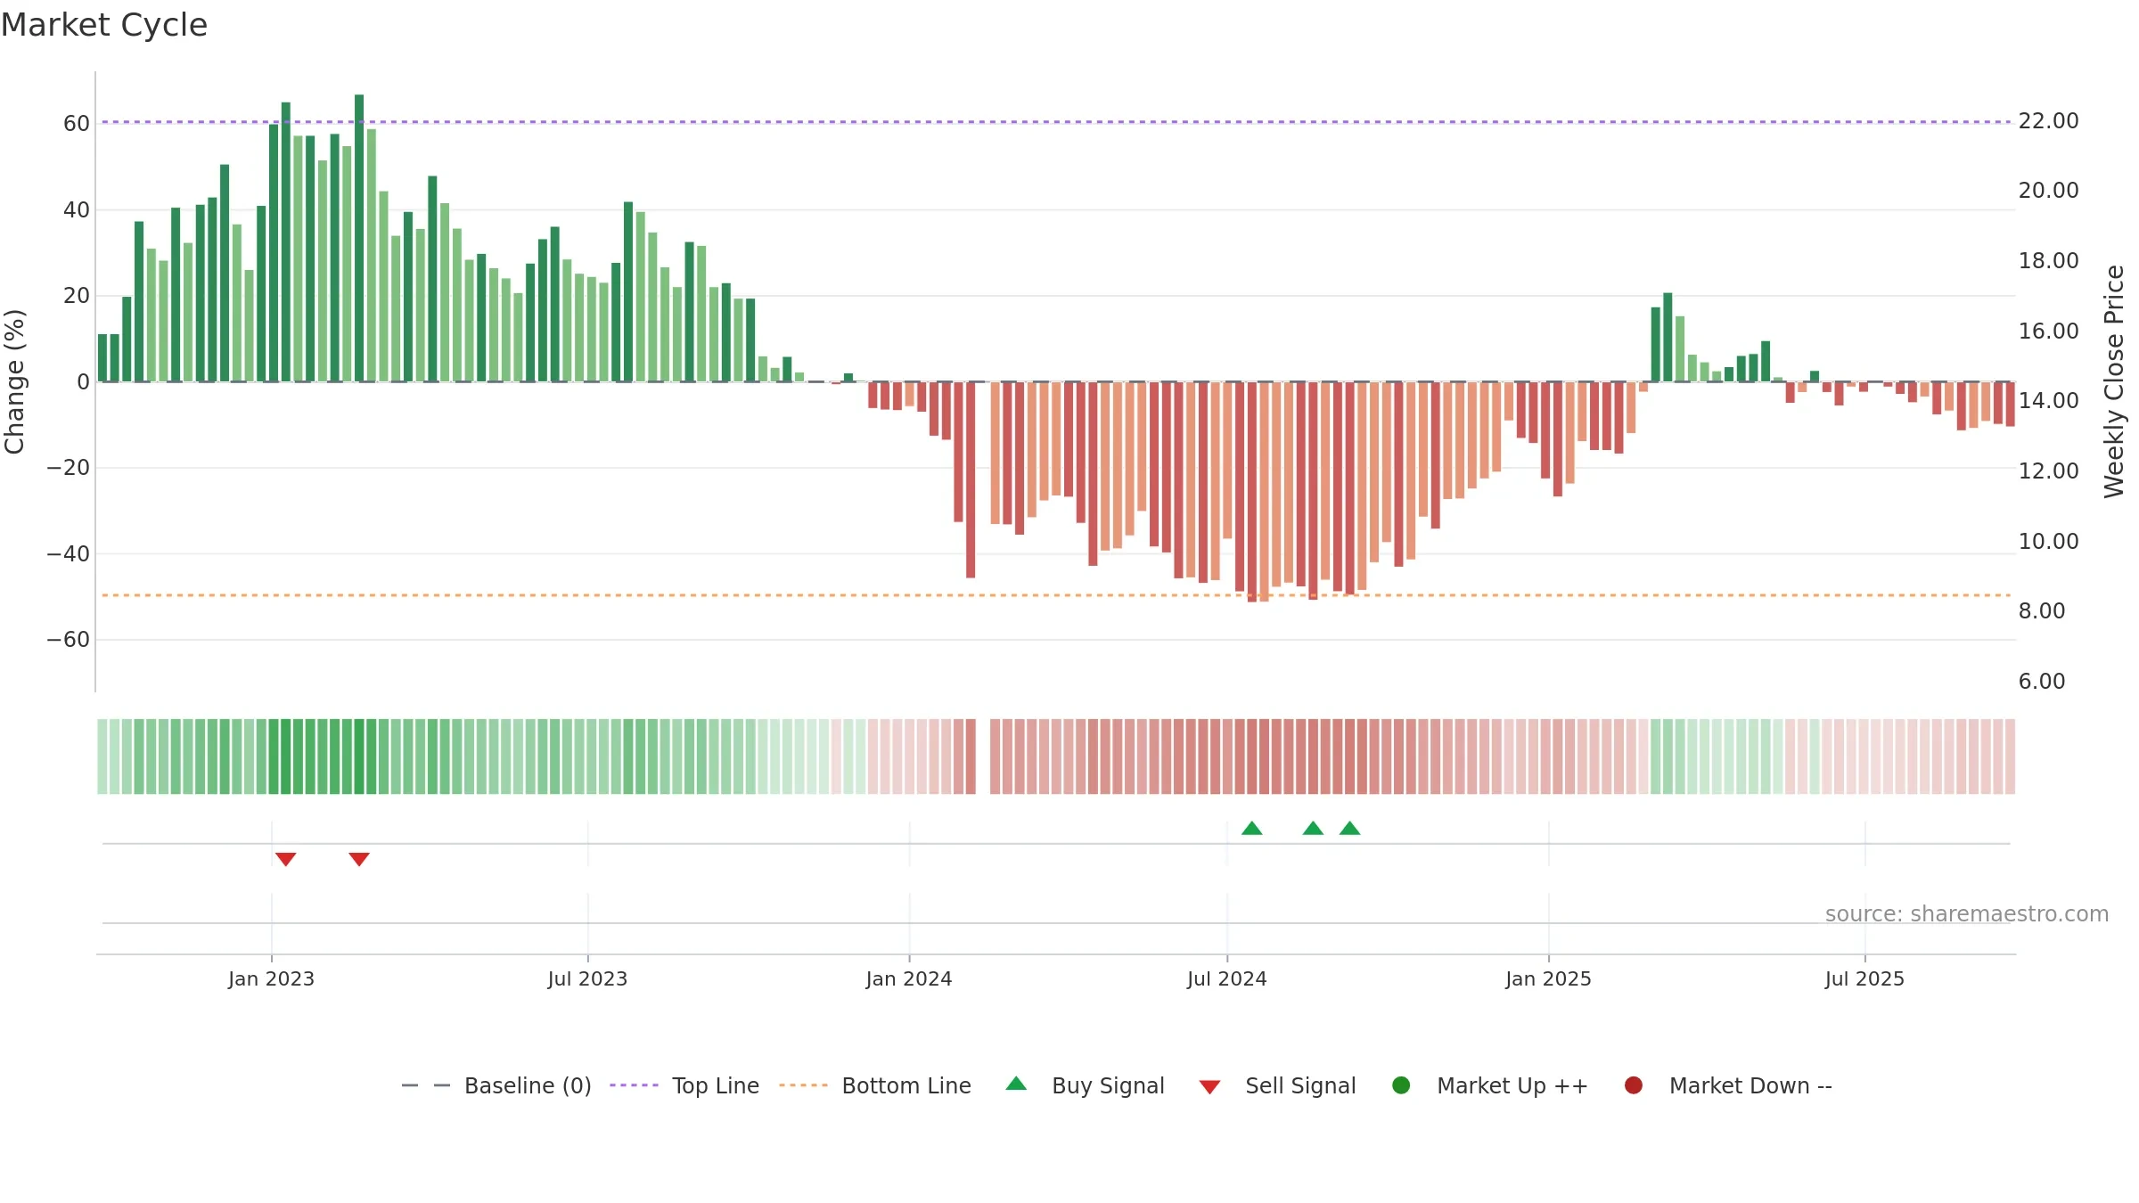2139x1203 pixels.
Task: Click the Jan 2024 x-axis label
Action: (x=909, y=979)
